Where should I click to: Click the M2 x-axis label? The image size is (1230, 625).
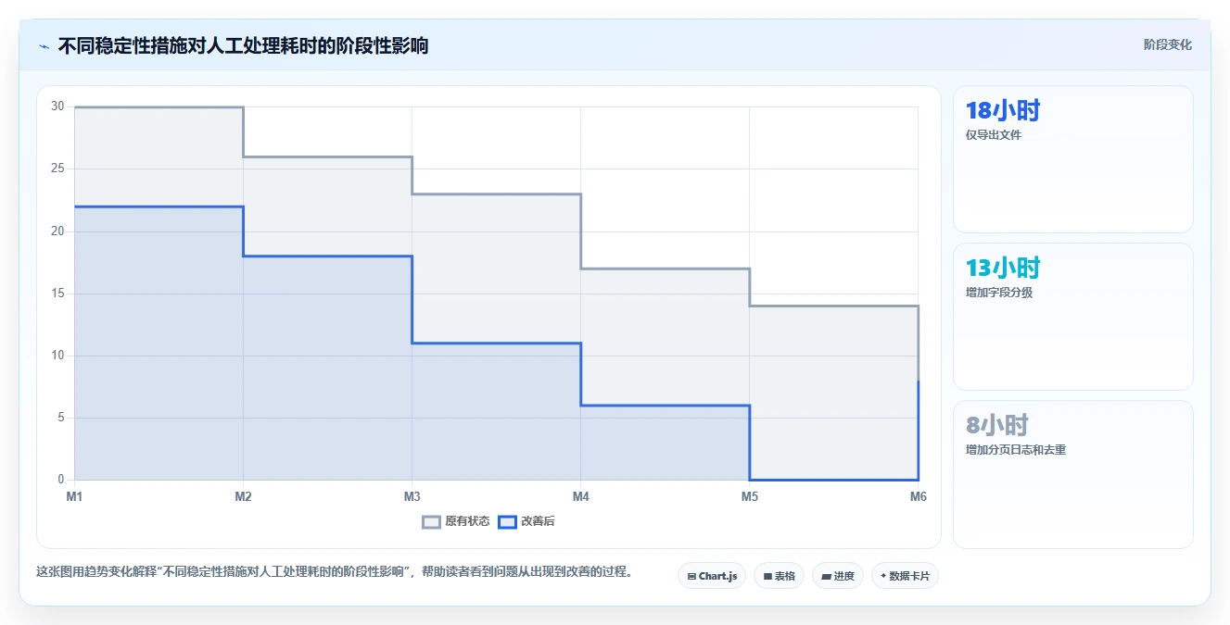tap(243, 497)
